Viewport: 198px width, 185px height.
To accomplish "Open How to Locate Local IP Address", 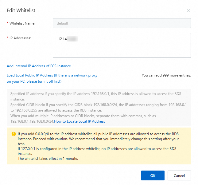I will pos(80,121).
